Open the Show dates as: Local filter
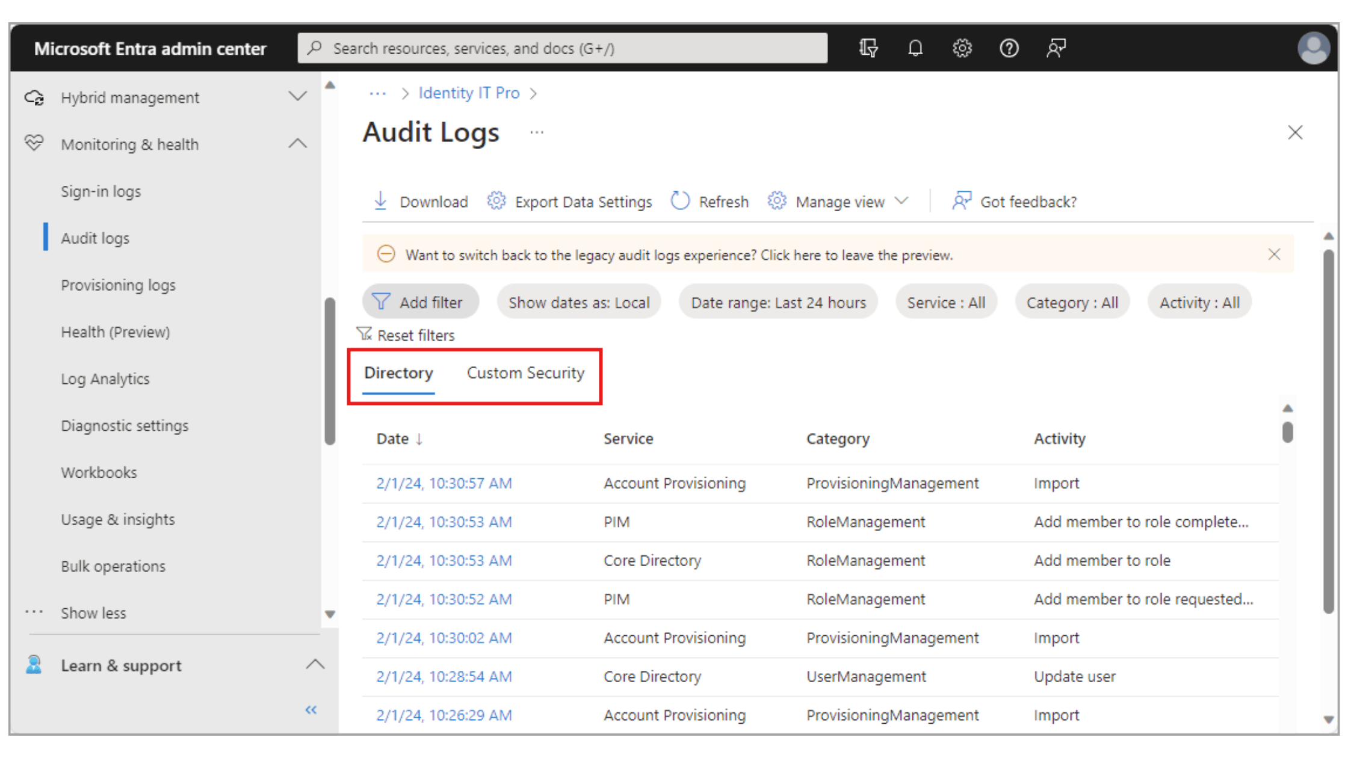1348x758 pixels. [x=579, y=302]
